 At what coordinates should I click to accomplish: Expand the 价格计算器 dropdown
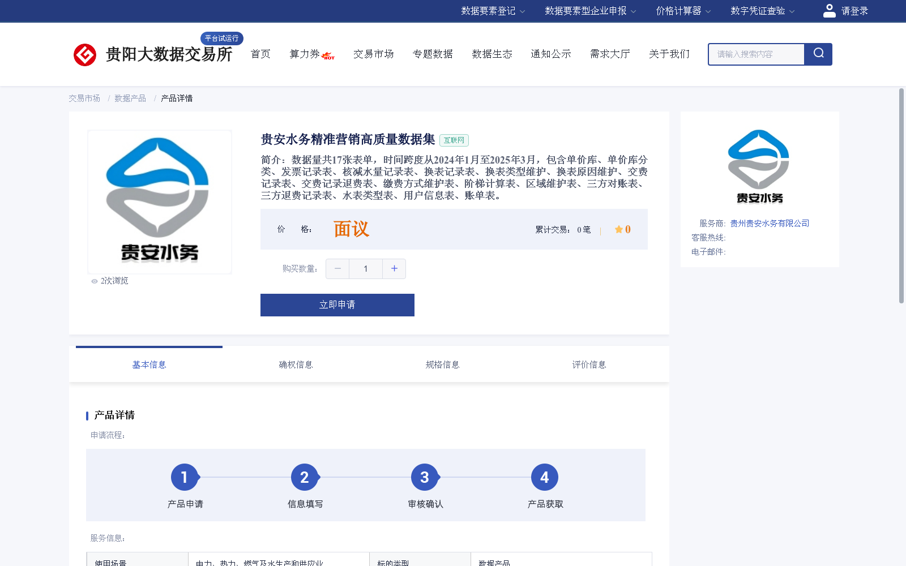tap(683, 11)
